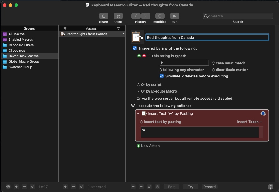Show recently Modified macros
The width and height of the screenshot is (279, 192).
pyautogui.click(x=160, y=16)
